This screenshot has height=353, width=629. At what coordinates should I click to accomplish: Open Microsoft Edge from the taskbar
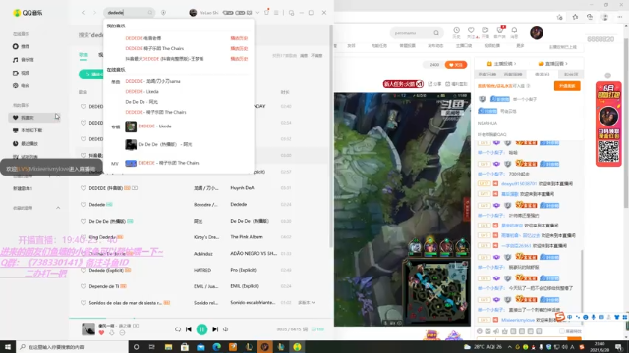(216, 347)
